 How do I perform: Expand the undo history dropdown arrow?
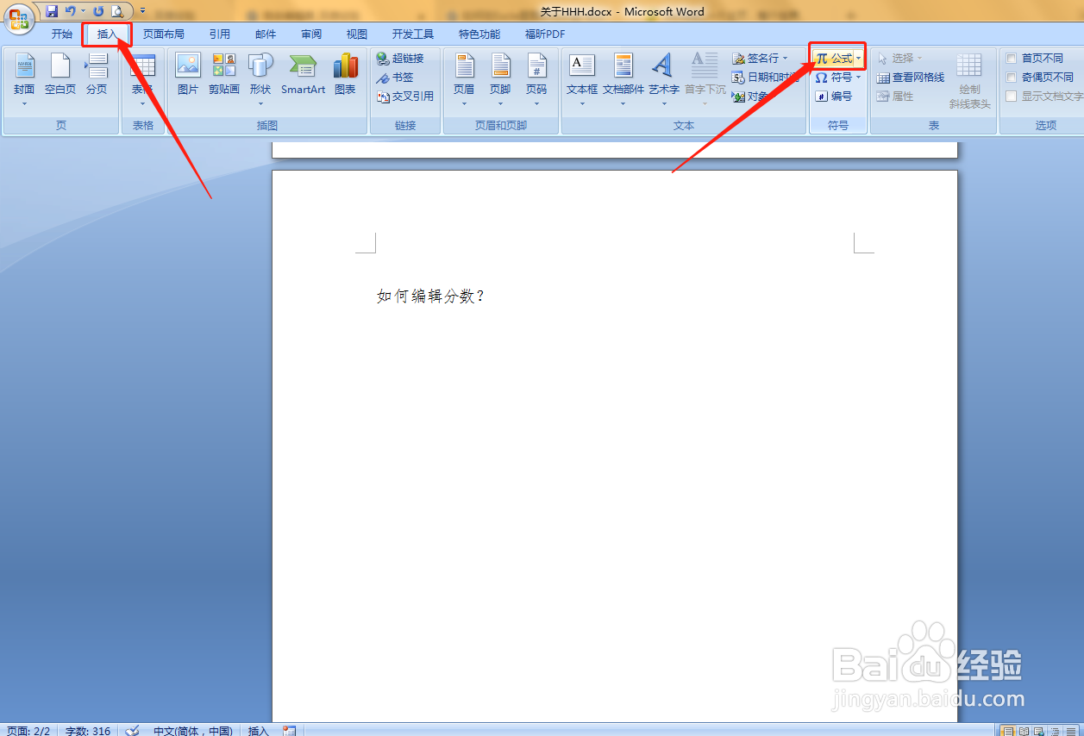(x=83, y=11)
